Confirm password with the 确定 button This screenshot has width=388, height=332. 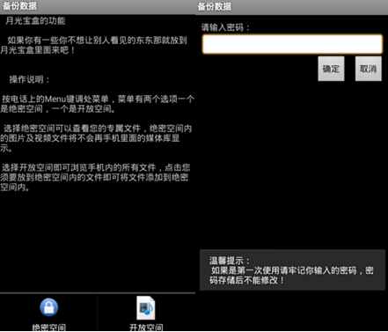click(x=331, y=69)
